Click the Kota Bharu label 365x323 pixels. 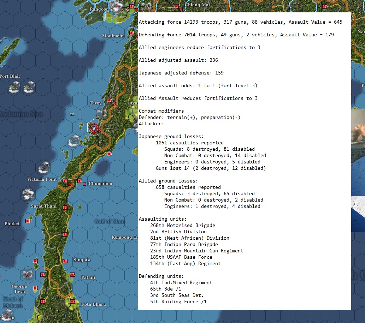point(93,304)
